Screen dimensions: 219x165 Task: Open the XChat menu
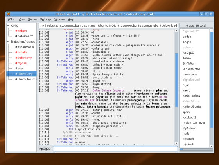(12, 20)
